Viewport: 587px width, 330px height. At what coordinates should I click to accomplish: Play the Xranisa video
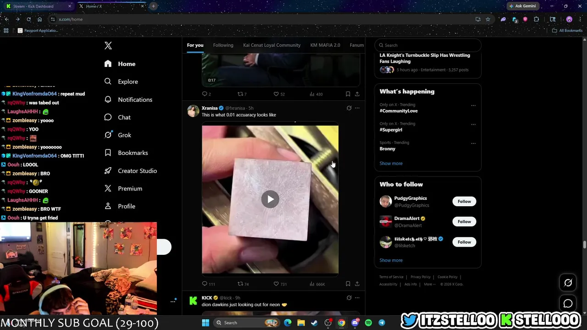(x=270, y=199)
